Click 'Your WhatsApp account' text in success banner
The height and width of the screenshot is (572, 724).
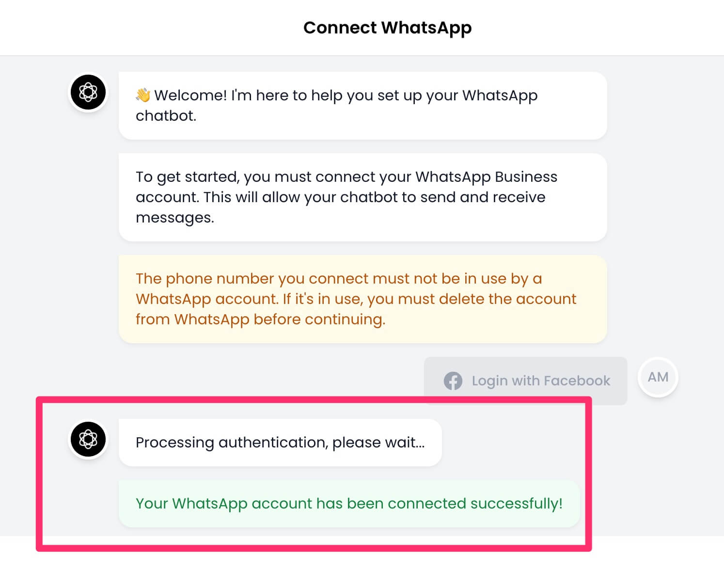[224, 504]
